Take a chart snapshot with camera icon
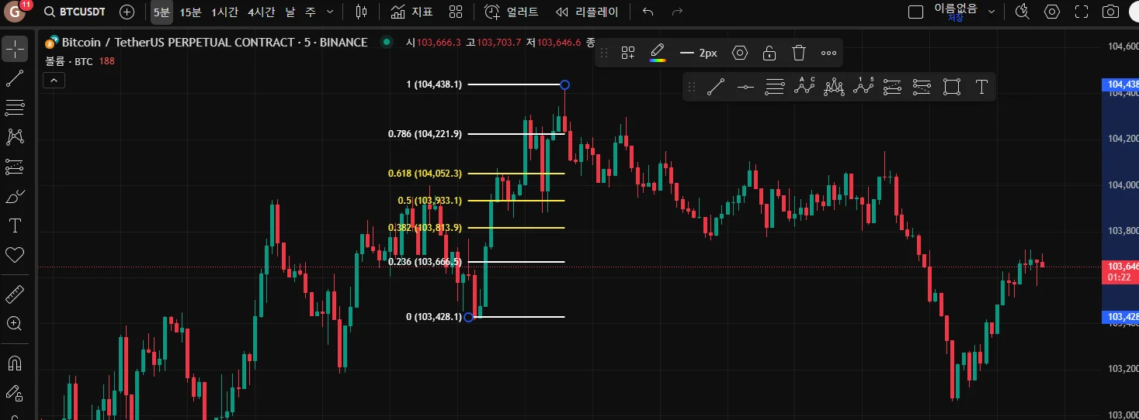The height and width of the screenshot is (420, 1139). pos(1111,12)
